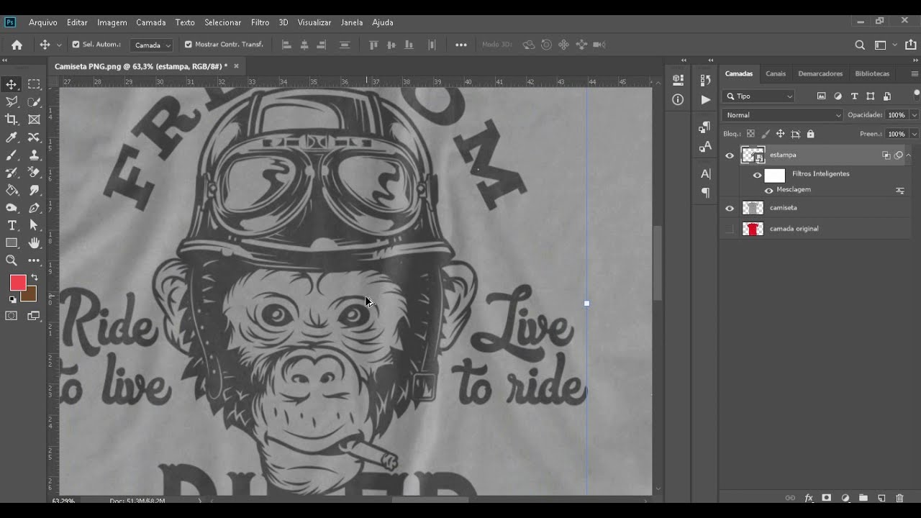921x518 pixels.
Task: Select the Pen tool
Action: pos(34,208)
